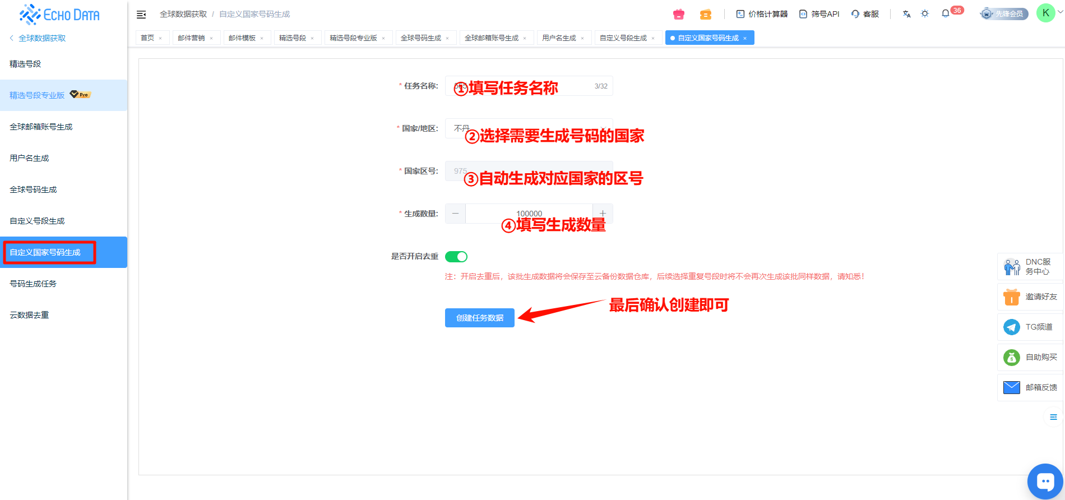Select 号码生成任务 in the sidebar
The image size is (1065, 500).
[x=33, y=284]
